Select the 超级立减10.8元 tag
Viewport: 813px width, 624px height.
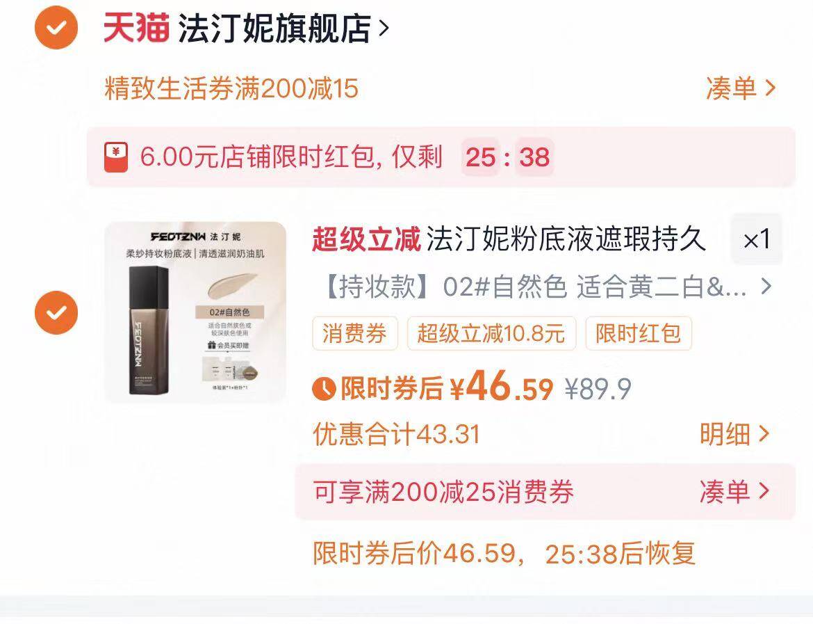coord(491,333)
